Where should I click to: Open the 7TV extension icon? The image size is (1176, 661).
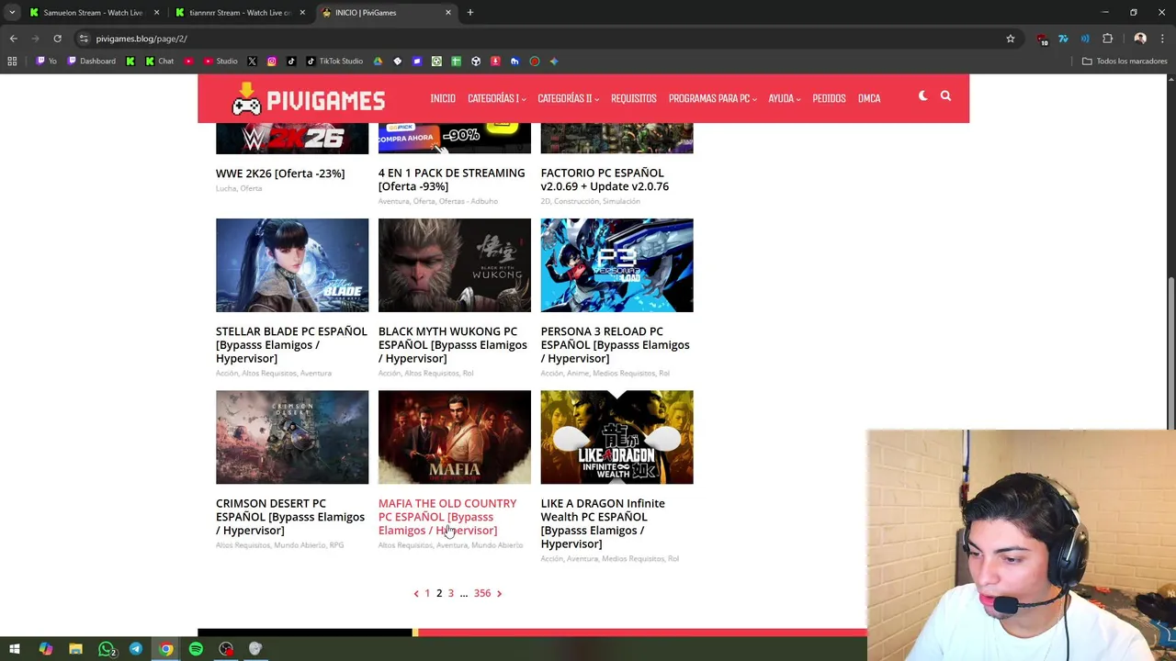coord(1063,39)
